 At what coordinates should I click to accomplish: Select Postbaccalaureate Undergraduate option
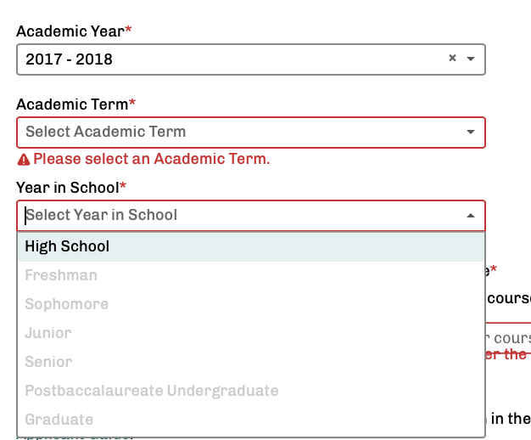coord(251,391)
